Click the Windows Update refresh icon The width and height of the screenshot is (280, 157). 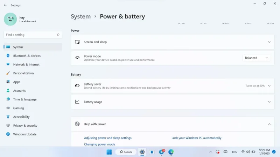(x=8, y=134)
